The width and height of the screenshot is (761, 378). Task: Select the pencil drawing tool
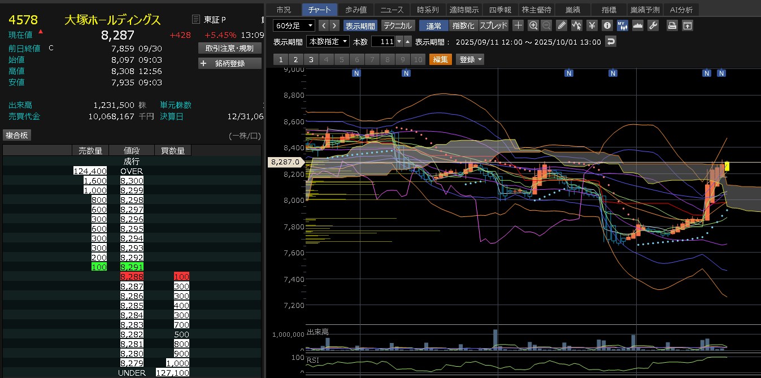click(561, 25)
